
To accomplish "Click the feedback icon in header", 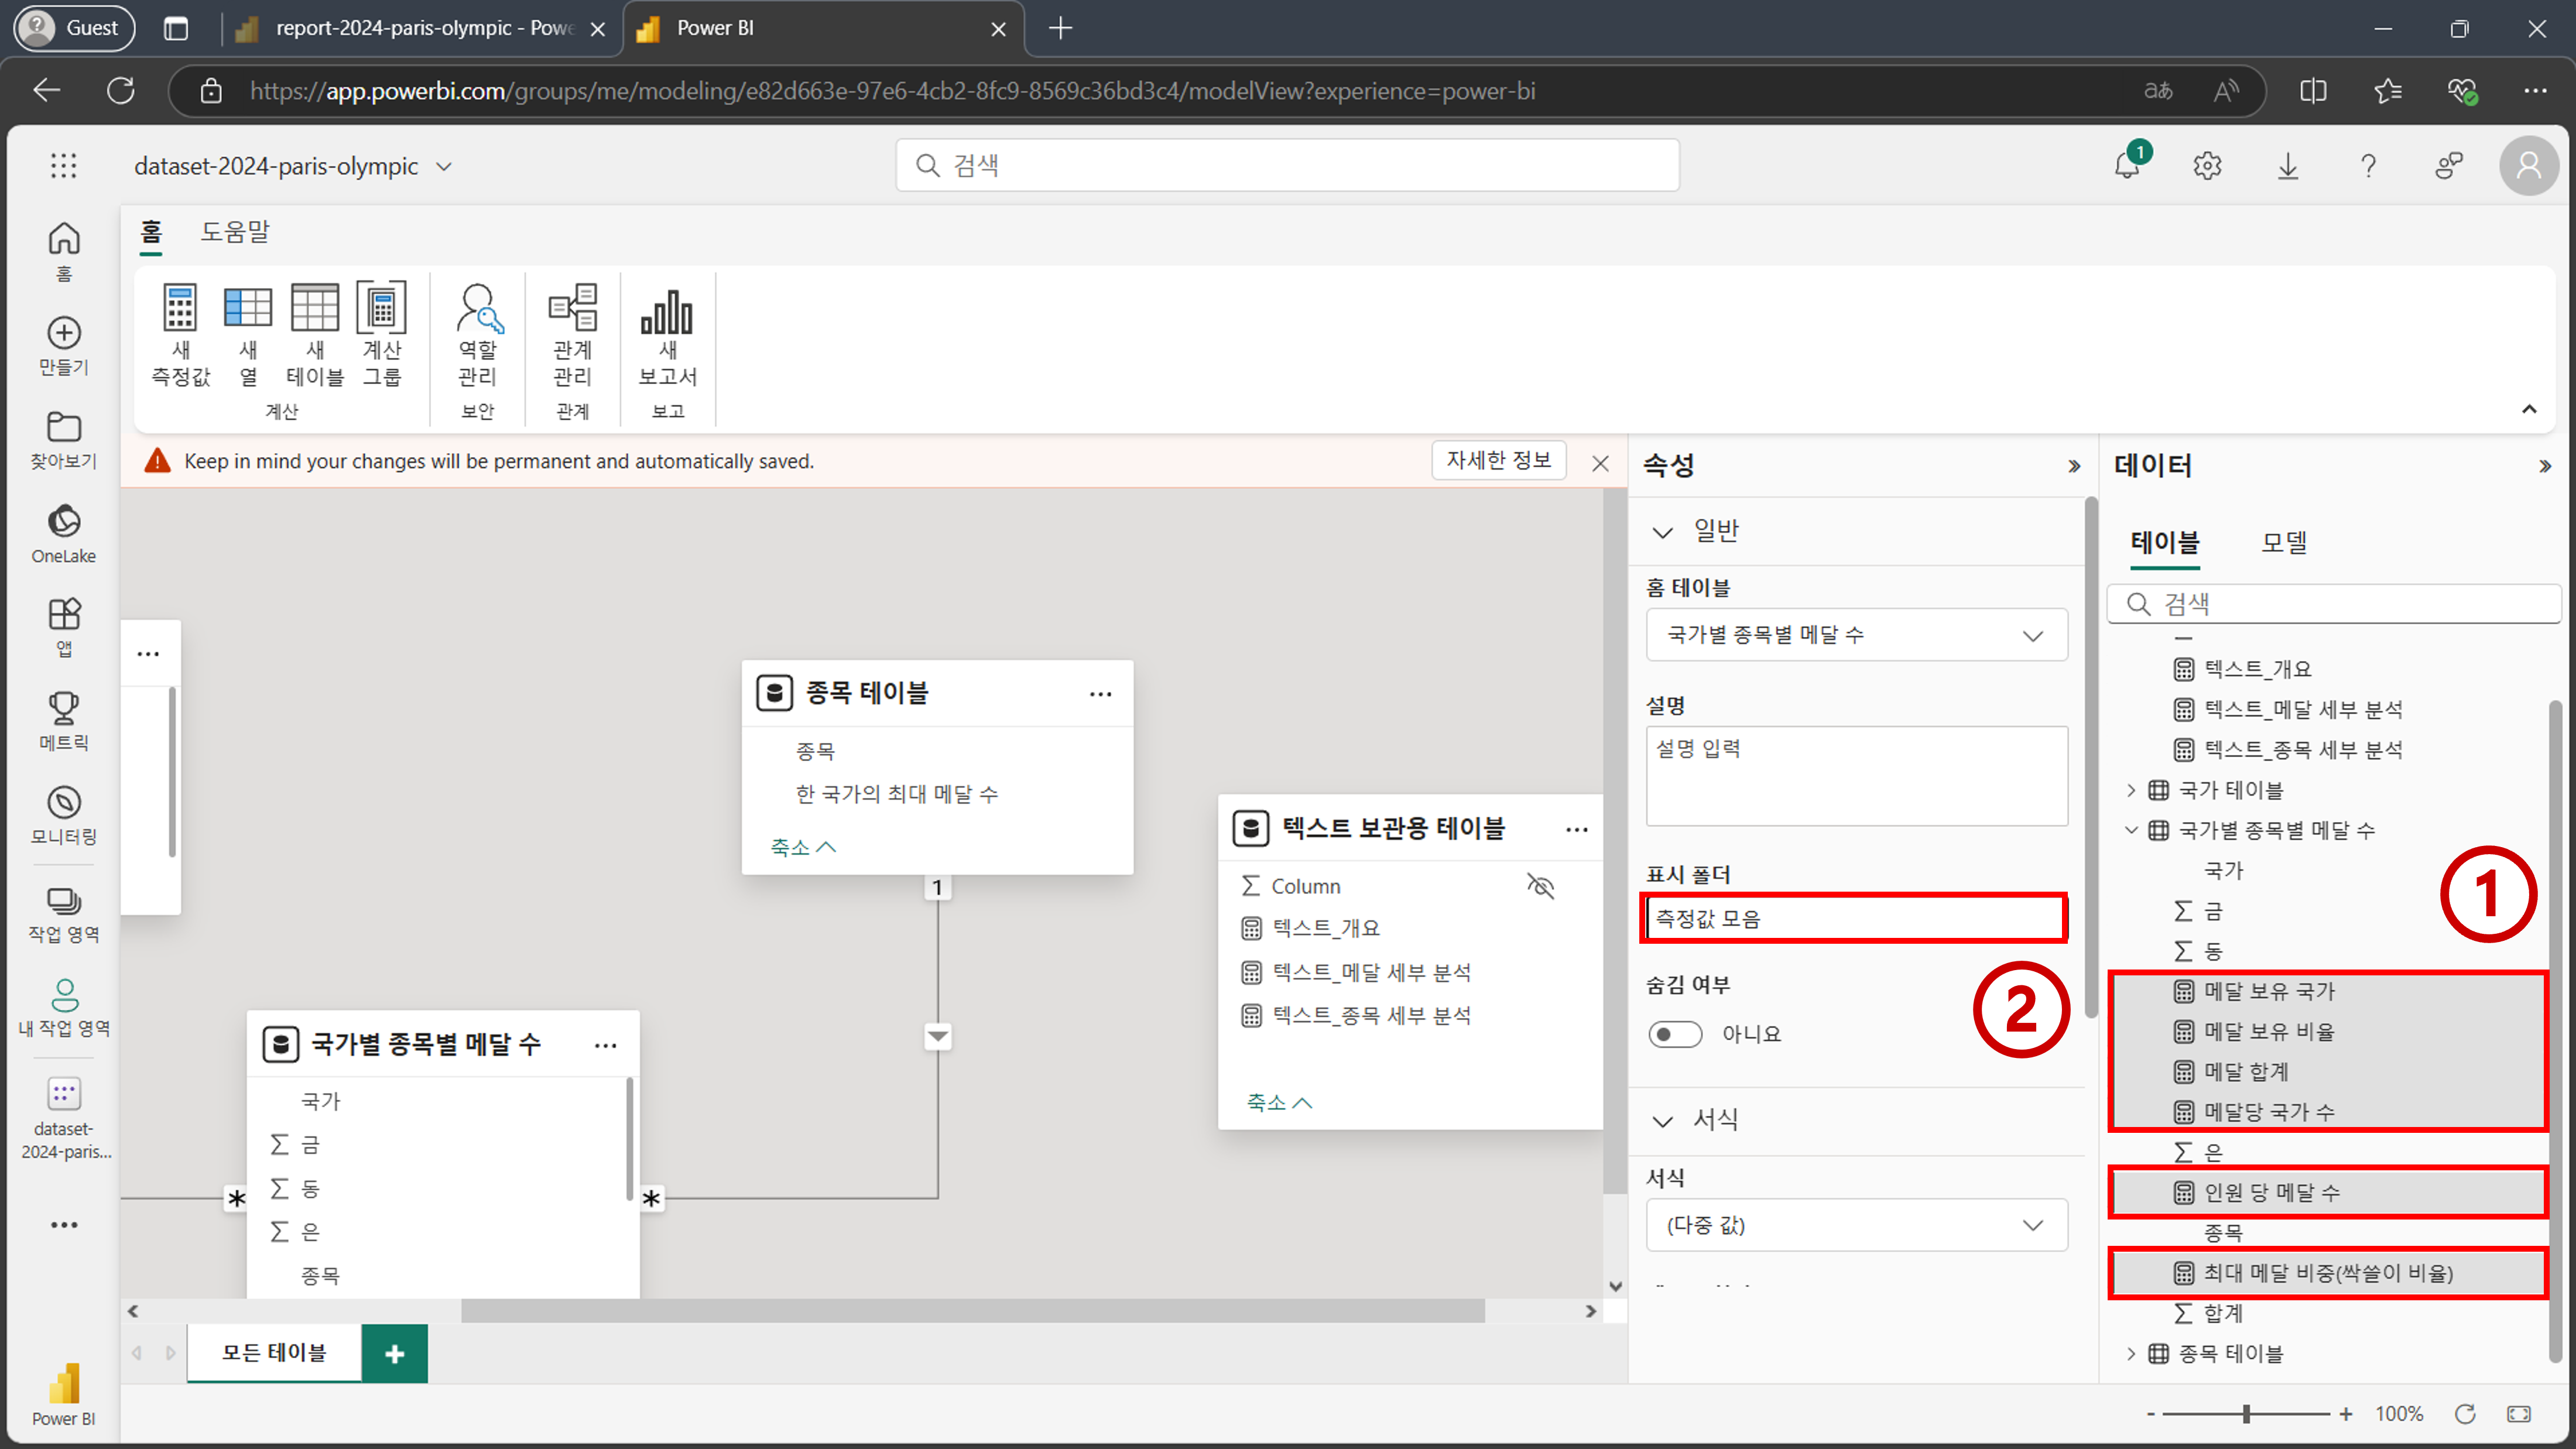I will click(2449, 166).
